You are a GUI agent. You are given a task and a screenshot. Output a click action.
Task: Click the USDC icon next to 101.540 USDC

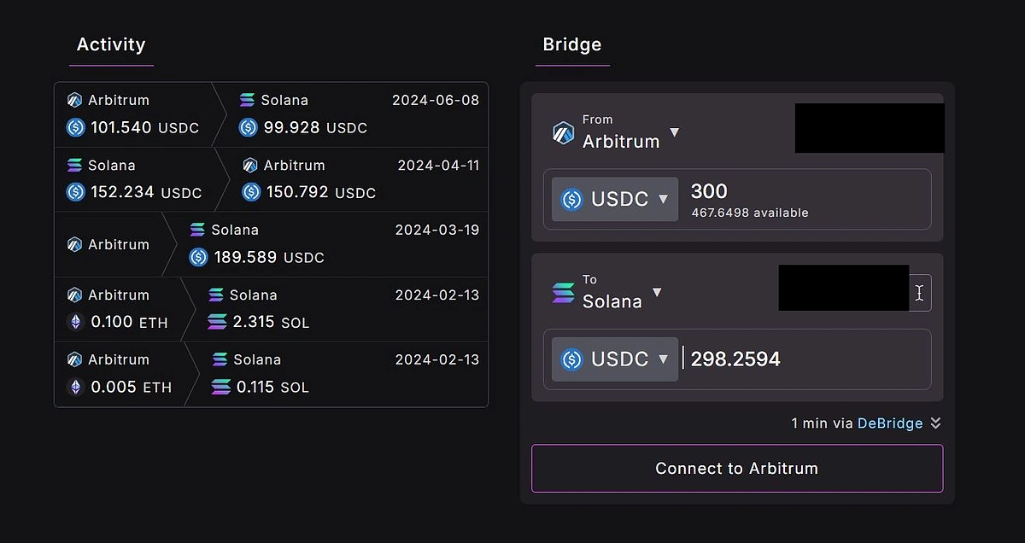[x=75, y=127]
